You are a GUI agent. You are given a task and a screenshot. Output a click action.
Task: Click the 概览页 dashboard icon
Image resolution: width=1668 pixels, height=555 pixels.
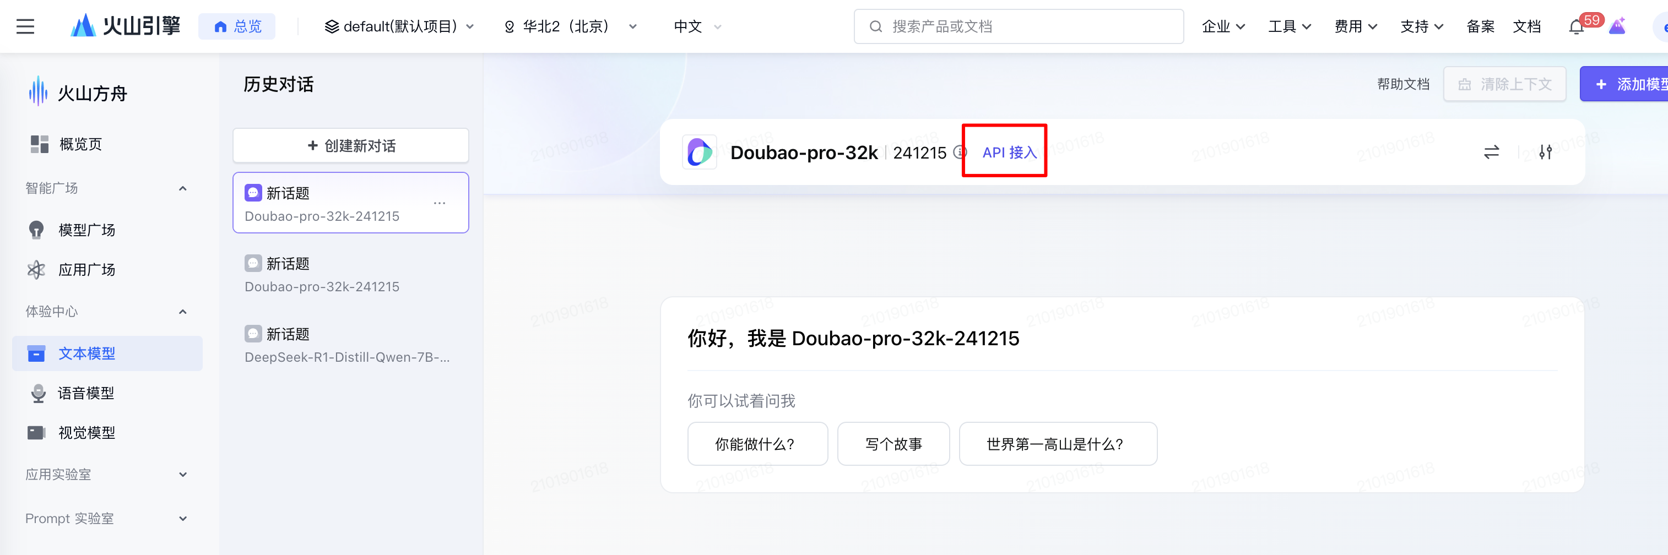[40, 144]
